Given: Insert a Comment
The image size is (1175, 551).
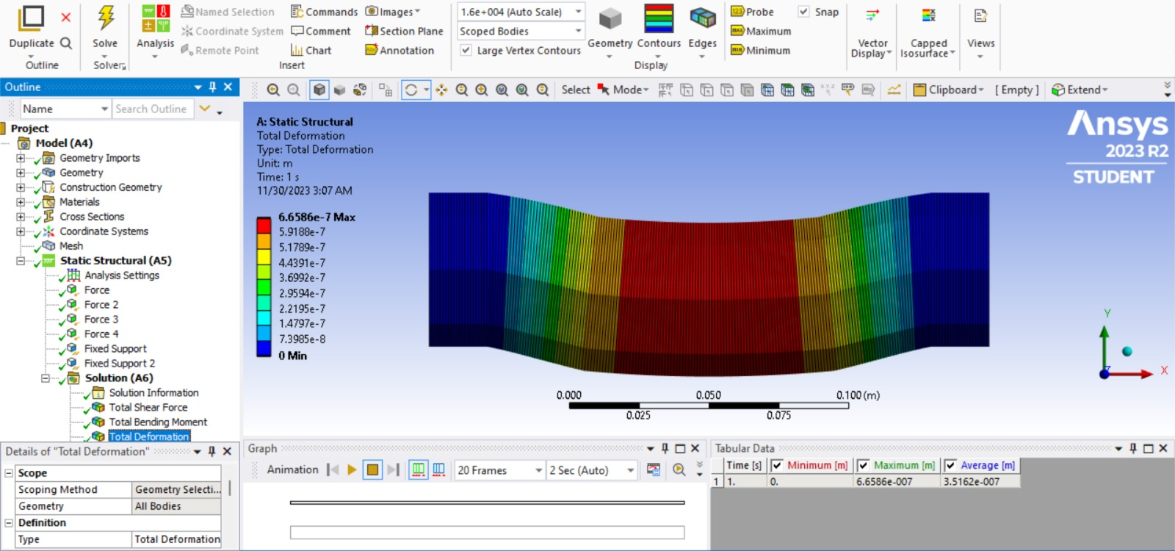Looking at the screenshot, I should (321, 31).
